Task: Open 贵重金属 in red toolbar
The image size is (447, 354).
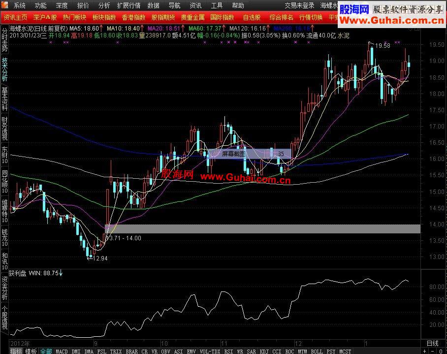Action: pyautogui.click(x=192, y=17)
